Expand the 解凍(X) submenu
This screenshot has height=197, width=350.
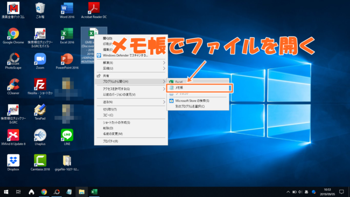tap(131, 63)
